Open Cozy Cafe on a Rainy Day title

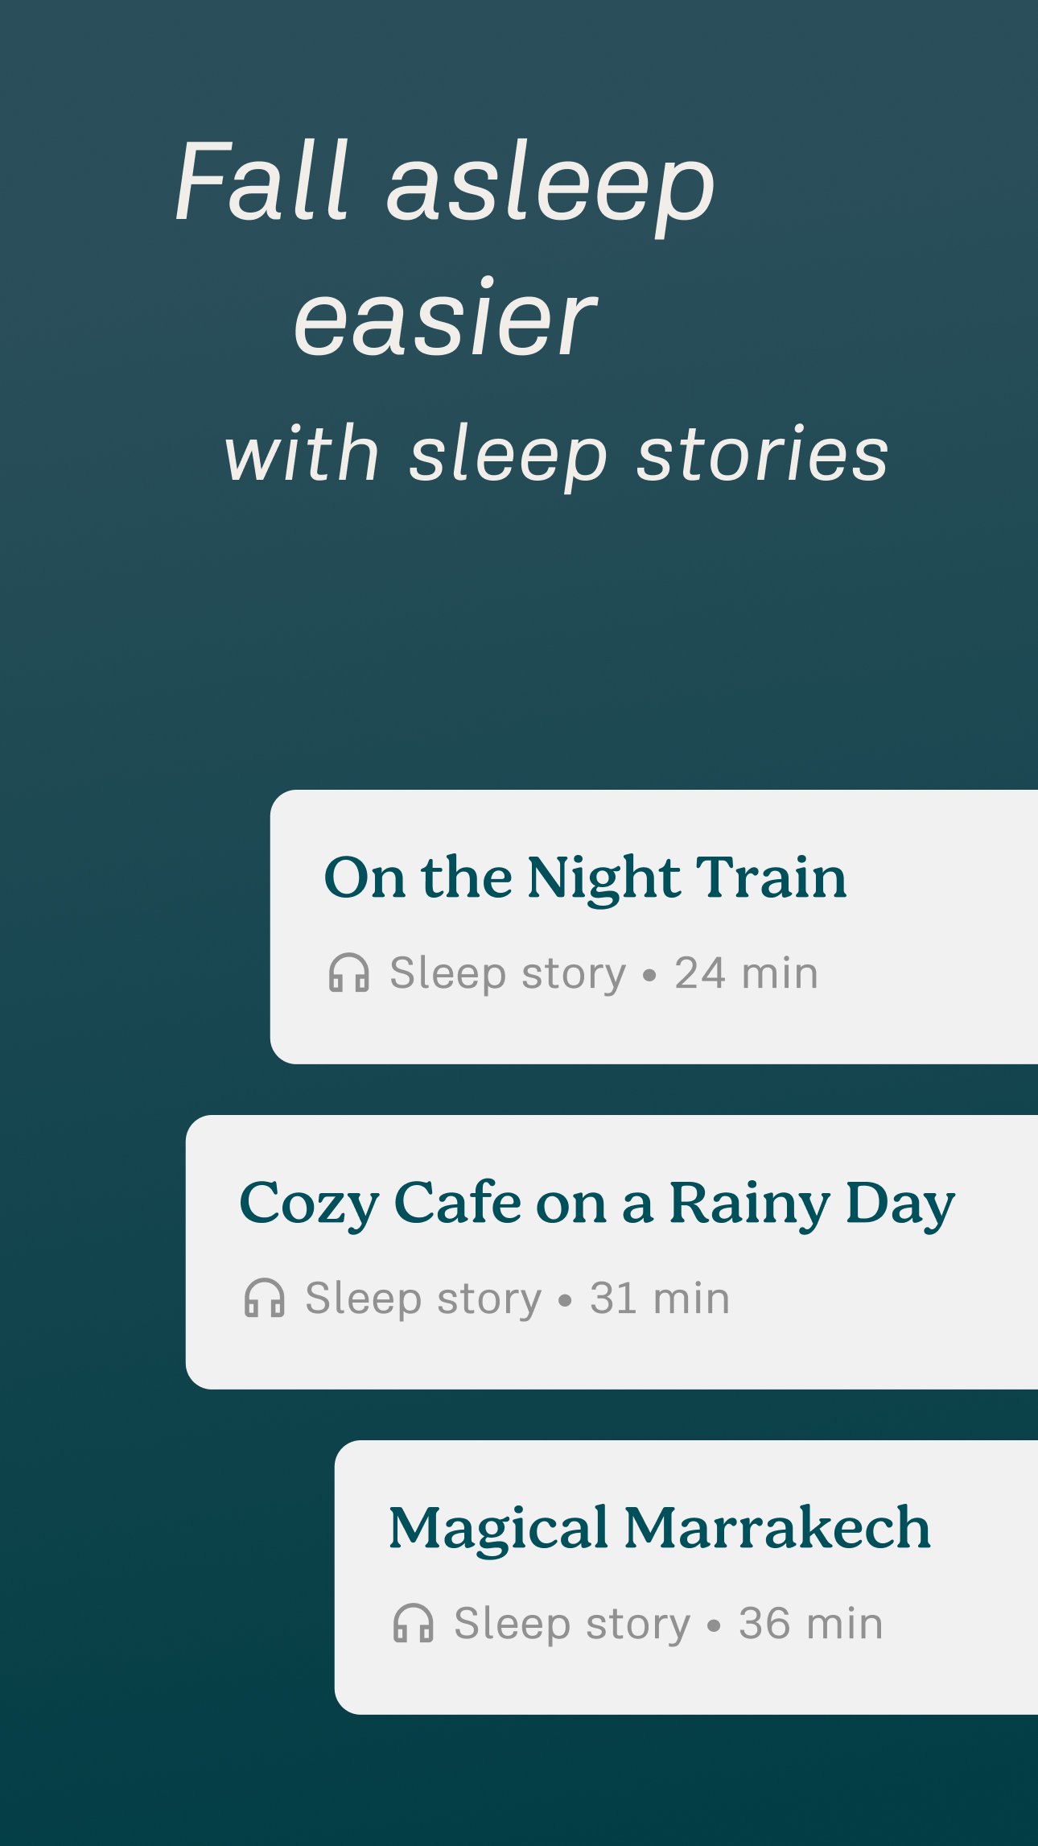click(596, 1204)
